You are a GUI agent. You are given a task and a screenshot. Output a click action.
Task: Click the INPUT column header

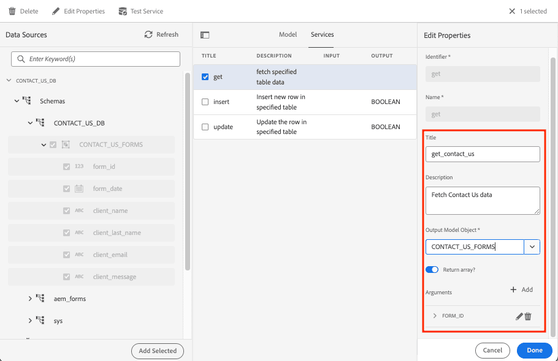coord(331,56)
